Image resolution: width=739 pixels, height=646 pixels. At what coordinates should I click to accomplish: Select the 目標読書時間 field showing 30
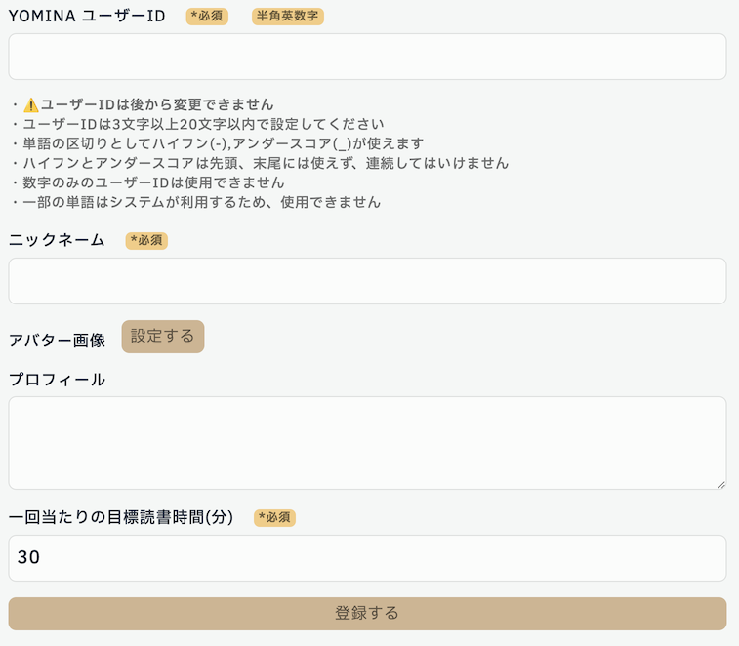point(367,558)
